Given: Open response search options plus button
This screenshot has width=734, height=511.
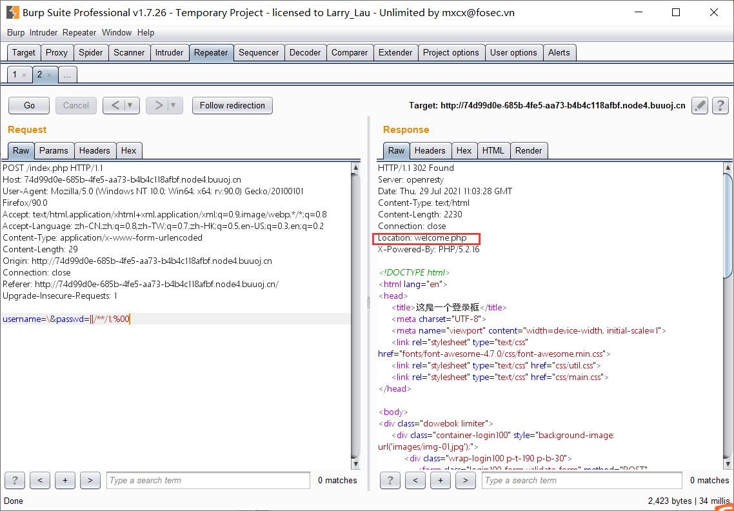Looking at the screenshot, I should pyautogui.click(x=441, y=480).
